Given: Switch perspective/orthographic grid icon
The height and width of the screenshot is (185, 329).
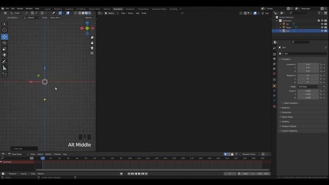Looking at the screenshot, I should [x=92, y=53].
